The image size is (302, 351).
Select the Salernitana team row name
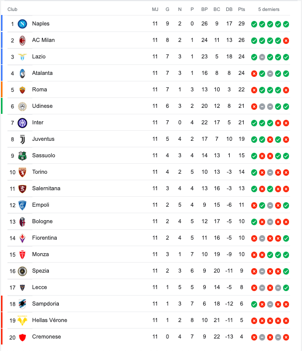tap(46, 188)
